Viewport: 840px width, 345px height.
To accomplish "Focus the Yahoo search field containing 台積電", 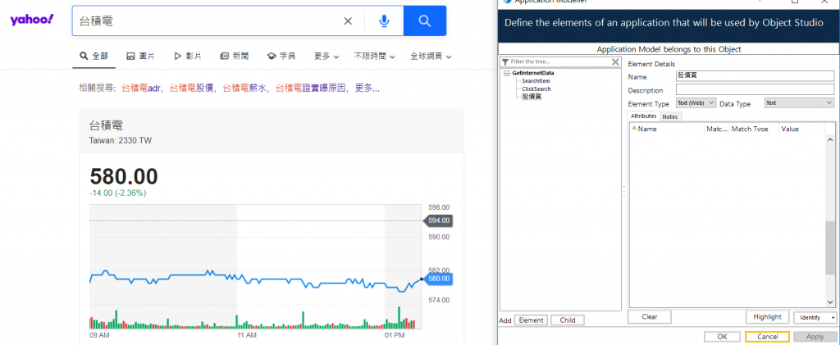I will pos(209,20).
